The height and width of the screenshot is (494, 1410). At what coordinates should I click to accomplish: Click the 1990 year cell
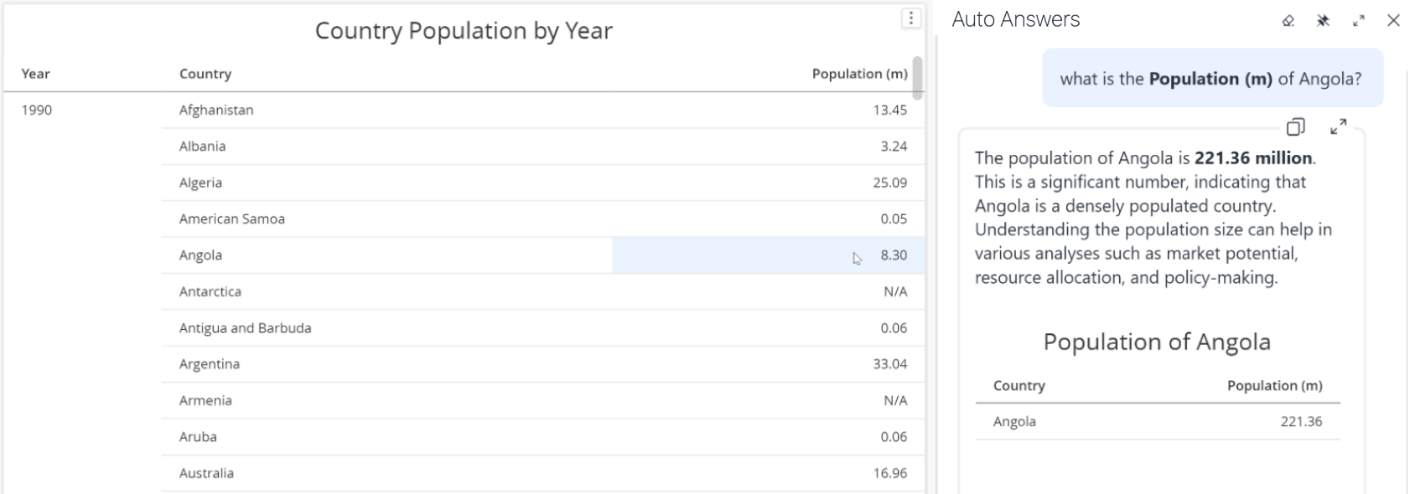(37, 110)
